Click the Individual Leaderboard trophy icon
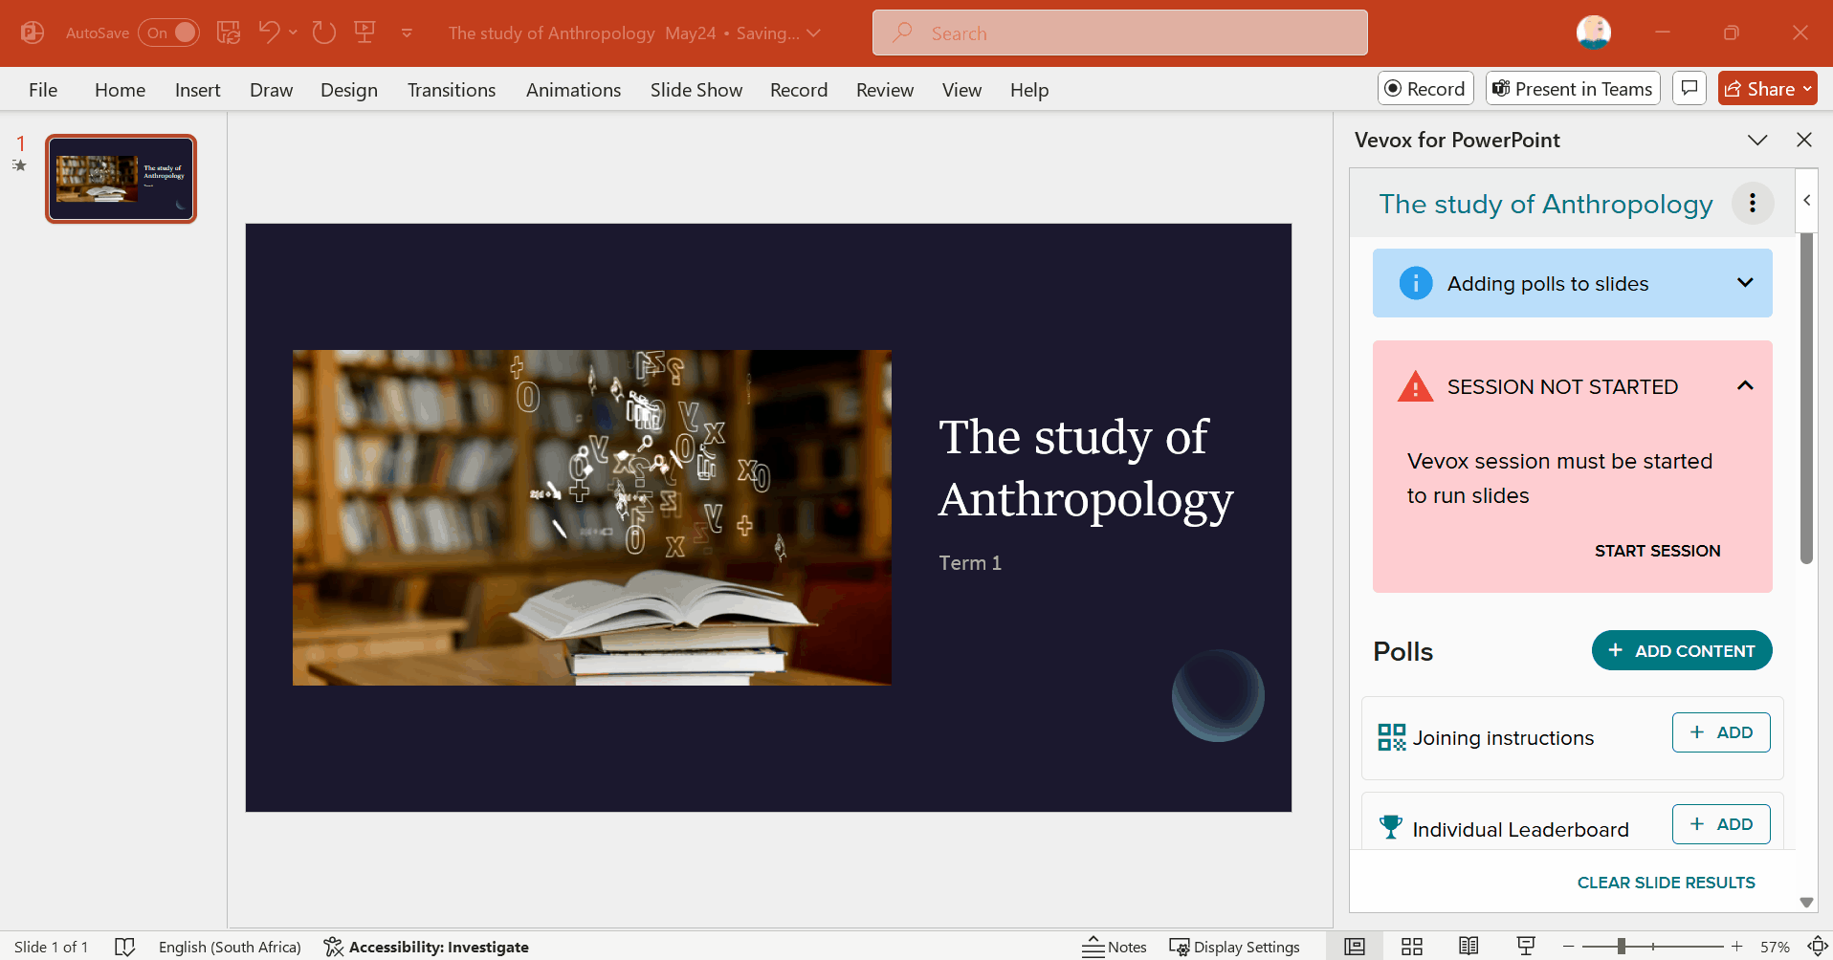The height and width of the screenshot is (960, 1833). click(x=1391, y=827)
